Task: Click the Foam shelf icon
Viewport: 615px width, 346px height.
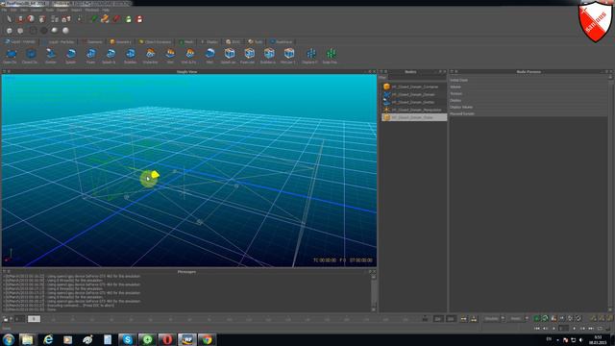Action: [x=90, y=56]
